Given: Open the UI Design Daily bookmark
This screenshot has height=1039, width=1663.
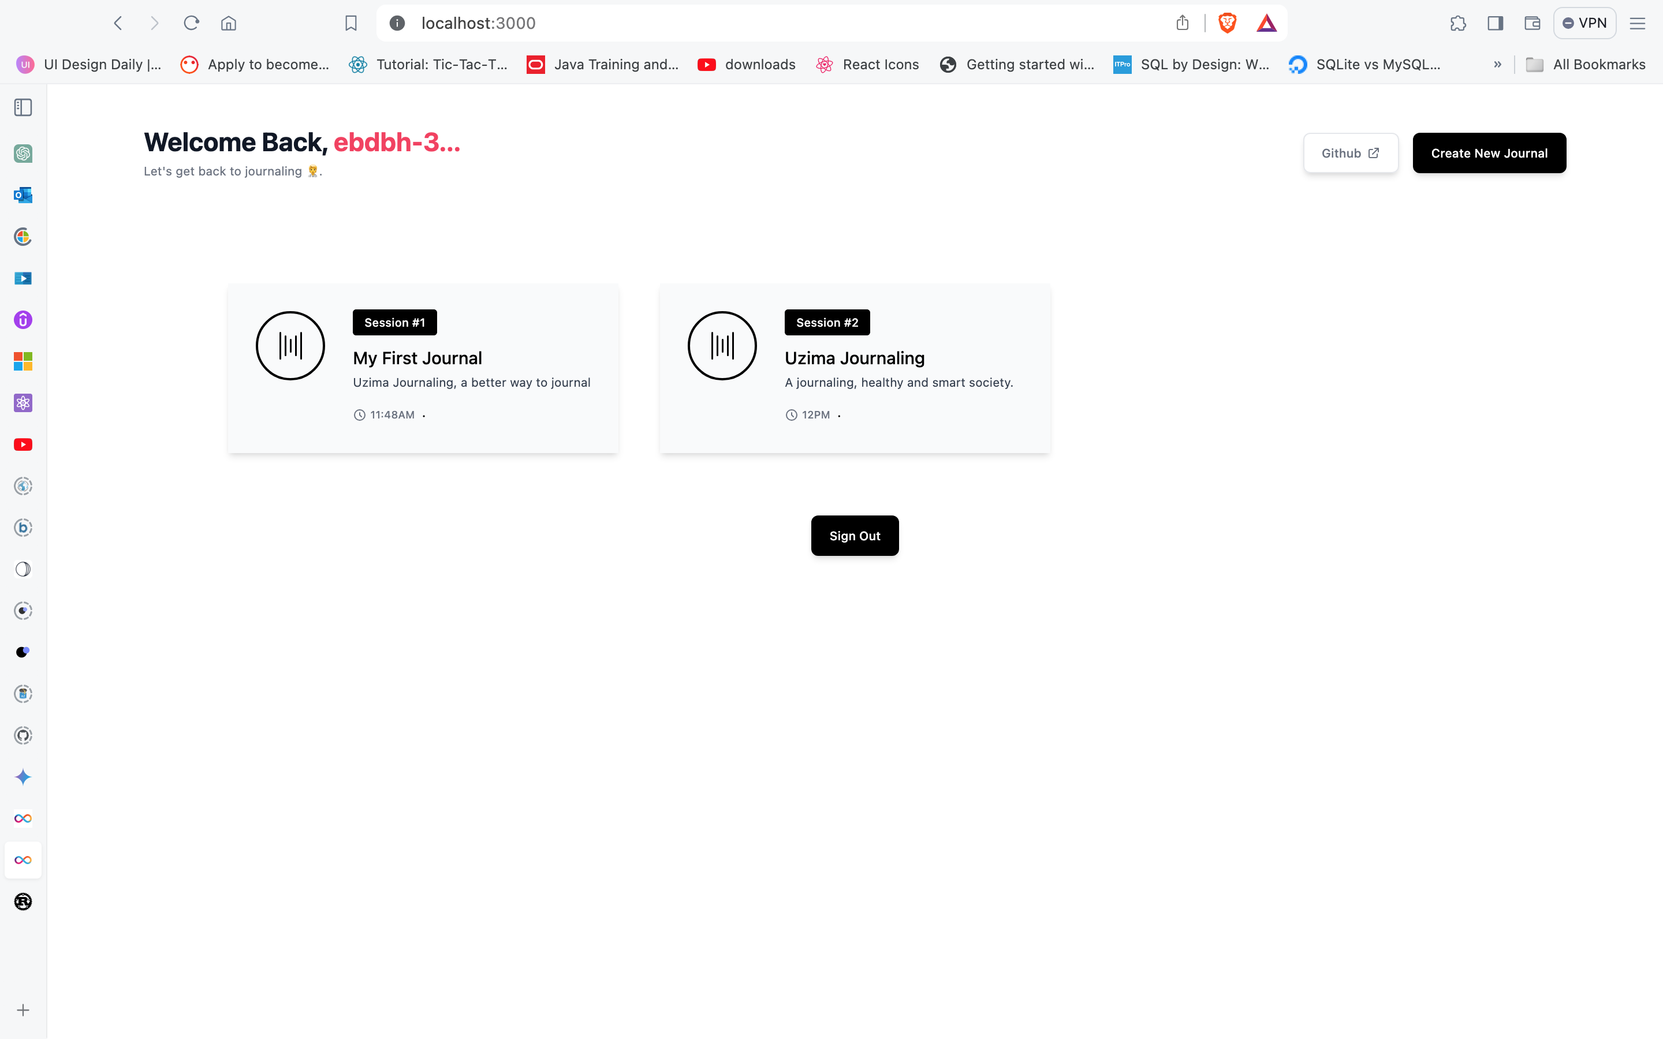Looking at the screenshot, I should (90, 64).
